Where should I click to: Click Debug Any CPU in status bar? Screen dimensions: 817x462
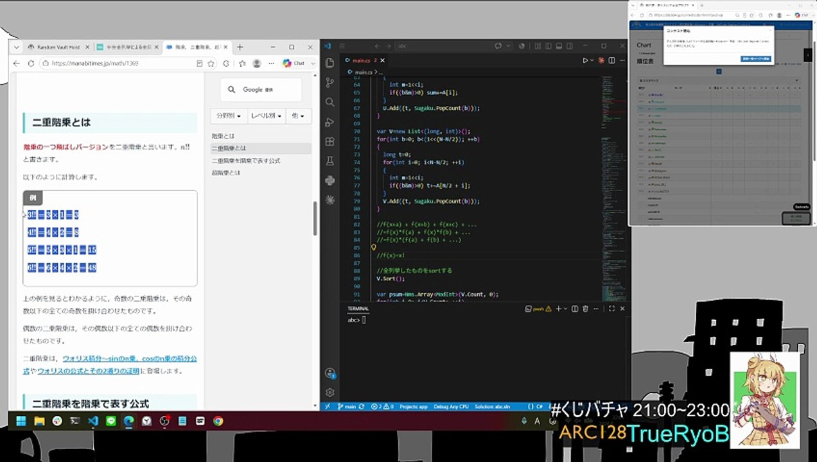tap(451, 406)
